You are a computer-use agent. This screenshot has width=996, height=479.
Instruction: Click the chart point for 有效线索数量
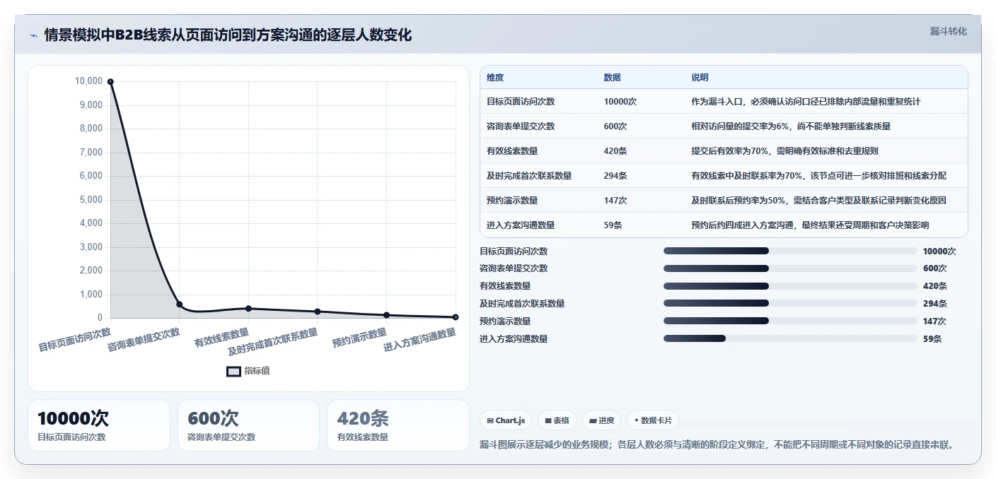[x=248, y=309]
